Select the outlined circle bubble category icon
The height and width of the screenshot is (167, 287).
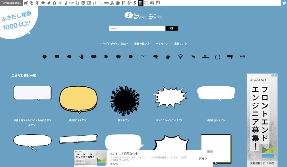[x=218, y=57]
